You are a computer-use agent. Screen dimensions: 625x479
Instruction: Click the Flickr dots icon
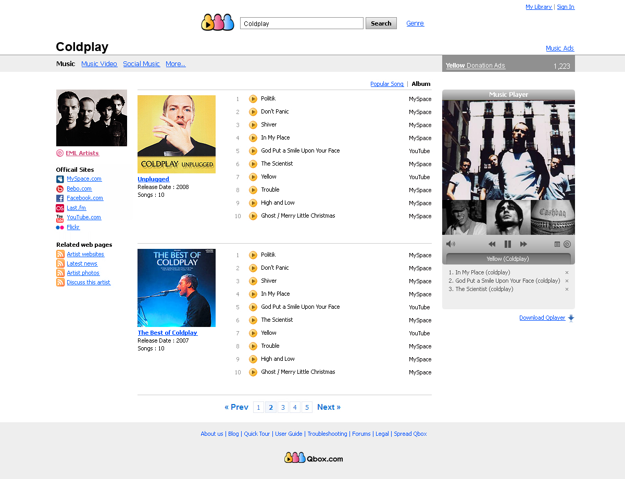[x=60, y=228]
